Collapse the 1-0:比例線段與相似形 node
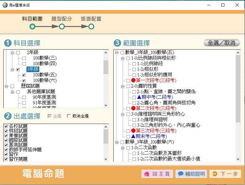The image size is (245, 185). (123, 58)
